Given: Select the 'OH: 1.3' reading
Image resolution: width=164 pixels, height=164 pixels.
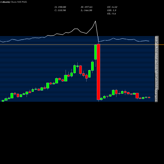Looking at the screenshot, I should click(112, 10).
